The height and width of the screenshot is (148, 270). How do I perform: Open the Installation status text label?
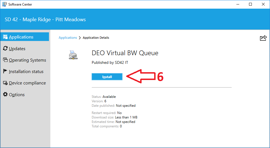(26, 71)
